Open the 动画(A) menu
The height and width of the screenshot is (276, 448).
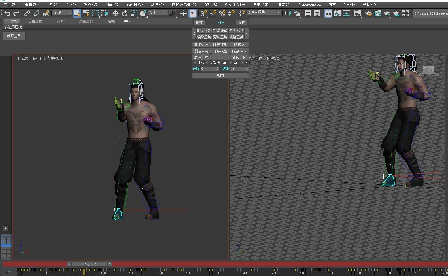point(157,5)
